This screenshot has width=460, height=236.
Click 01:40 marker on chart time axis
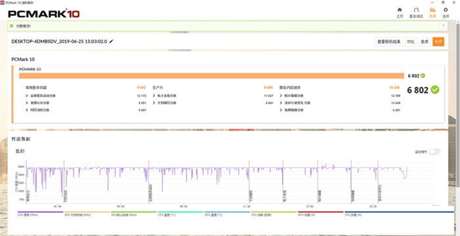[x=58, y=206]
